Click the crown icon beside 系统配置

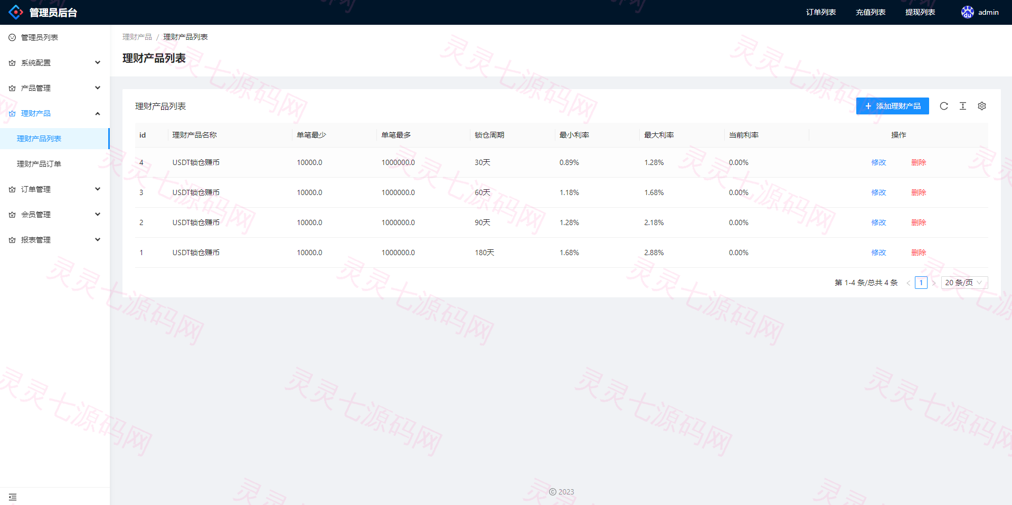[x=12, y=63]
